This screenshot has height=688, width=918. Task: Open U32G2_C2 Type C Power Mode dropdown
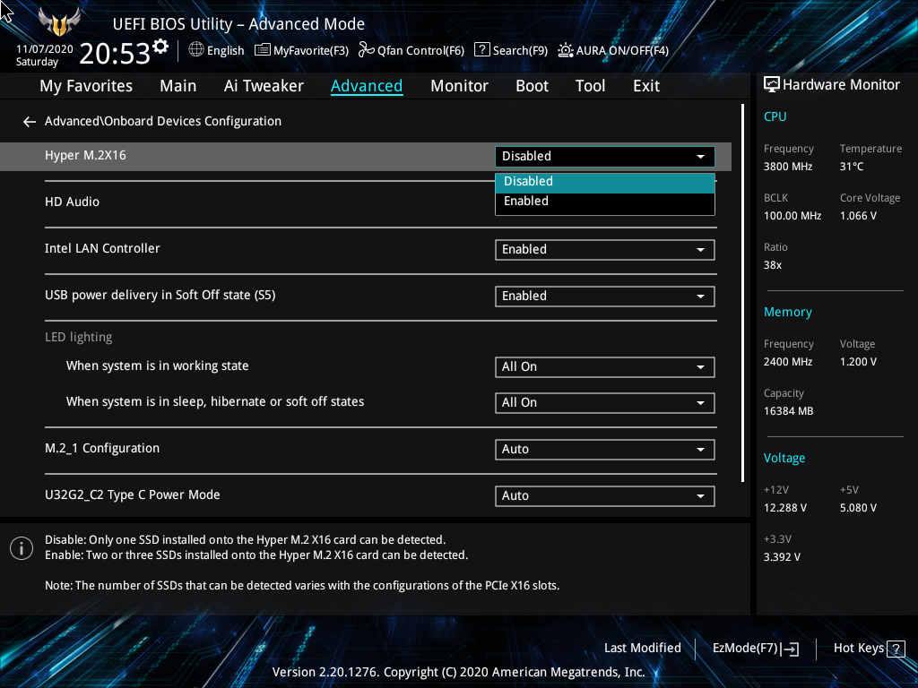pos(605,496)
